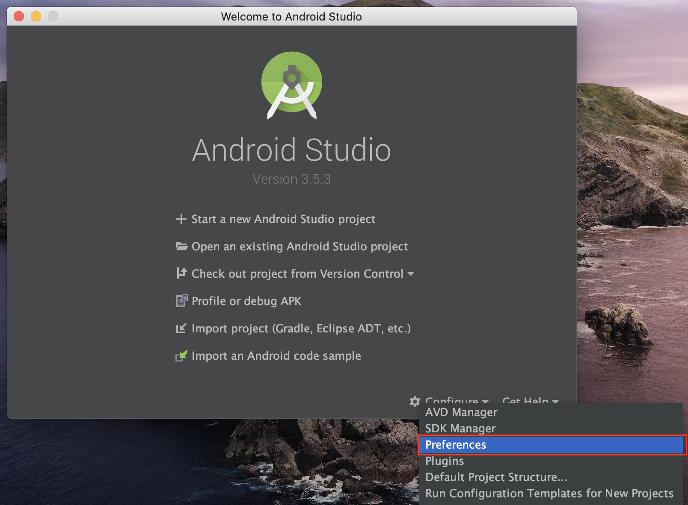Start a new Android Studio project

pos(283,219)
